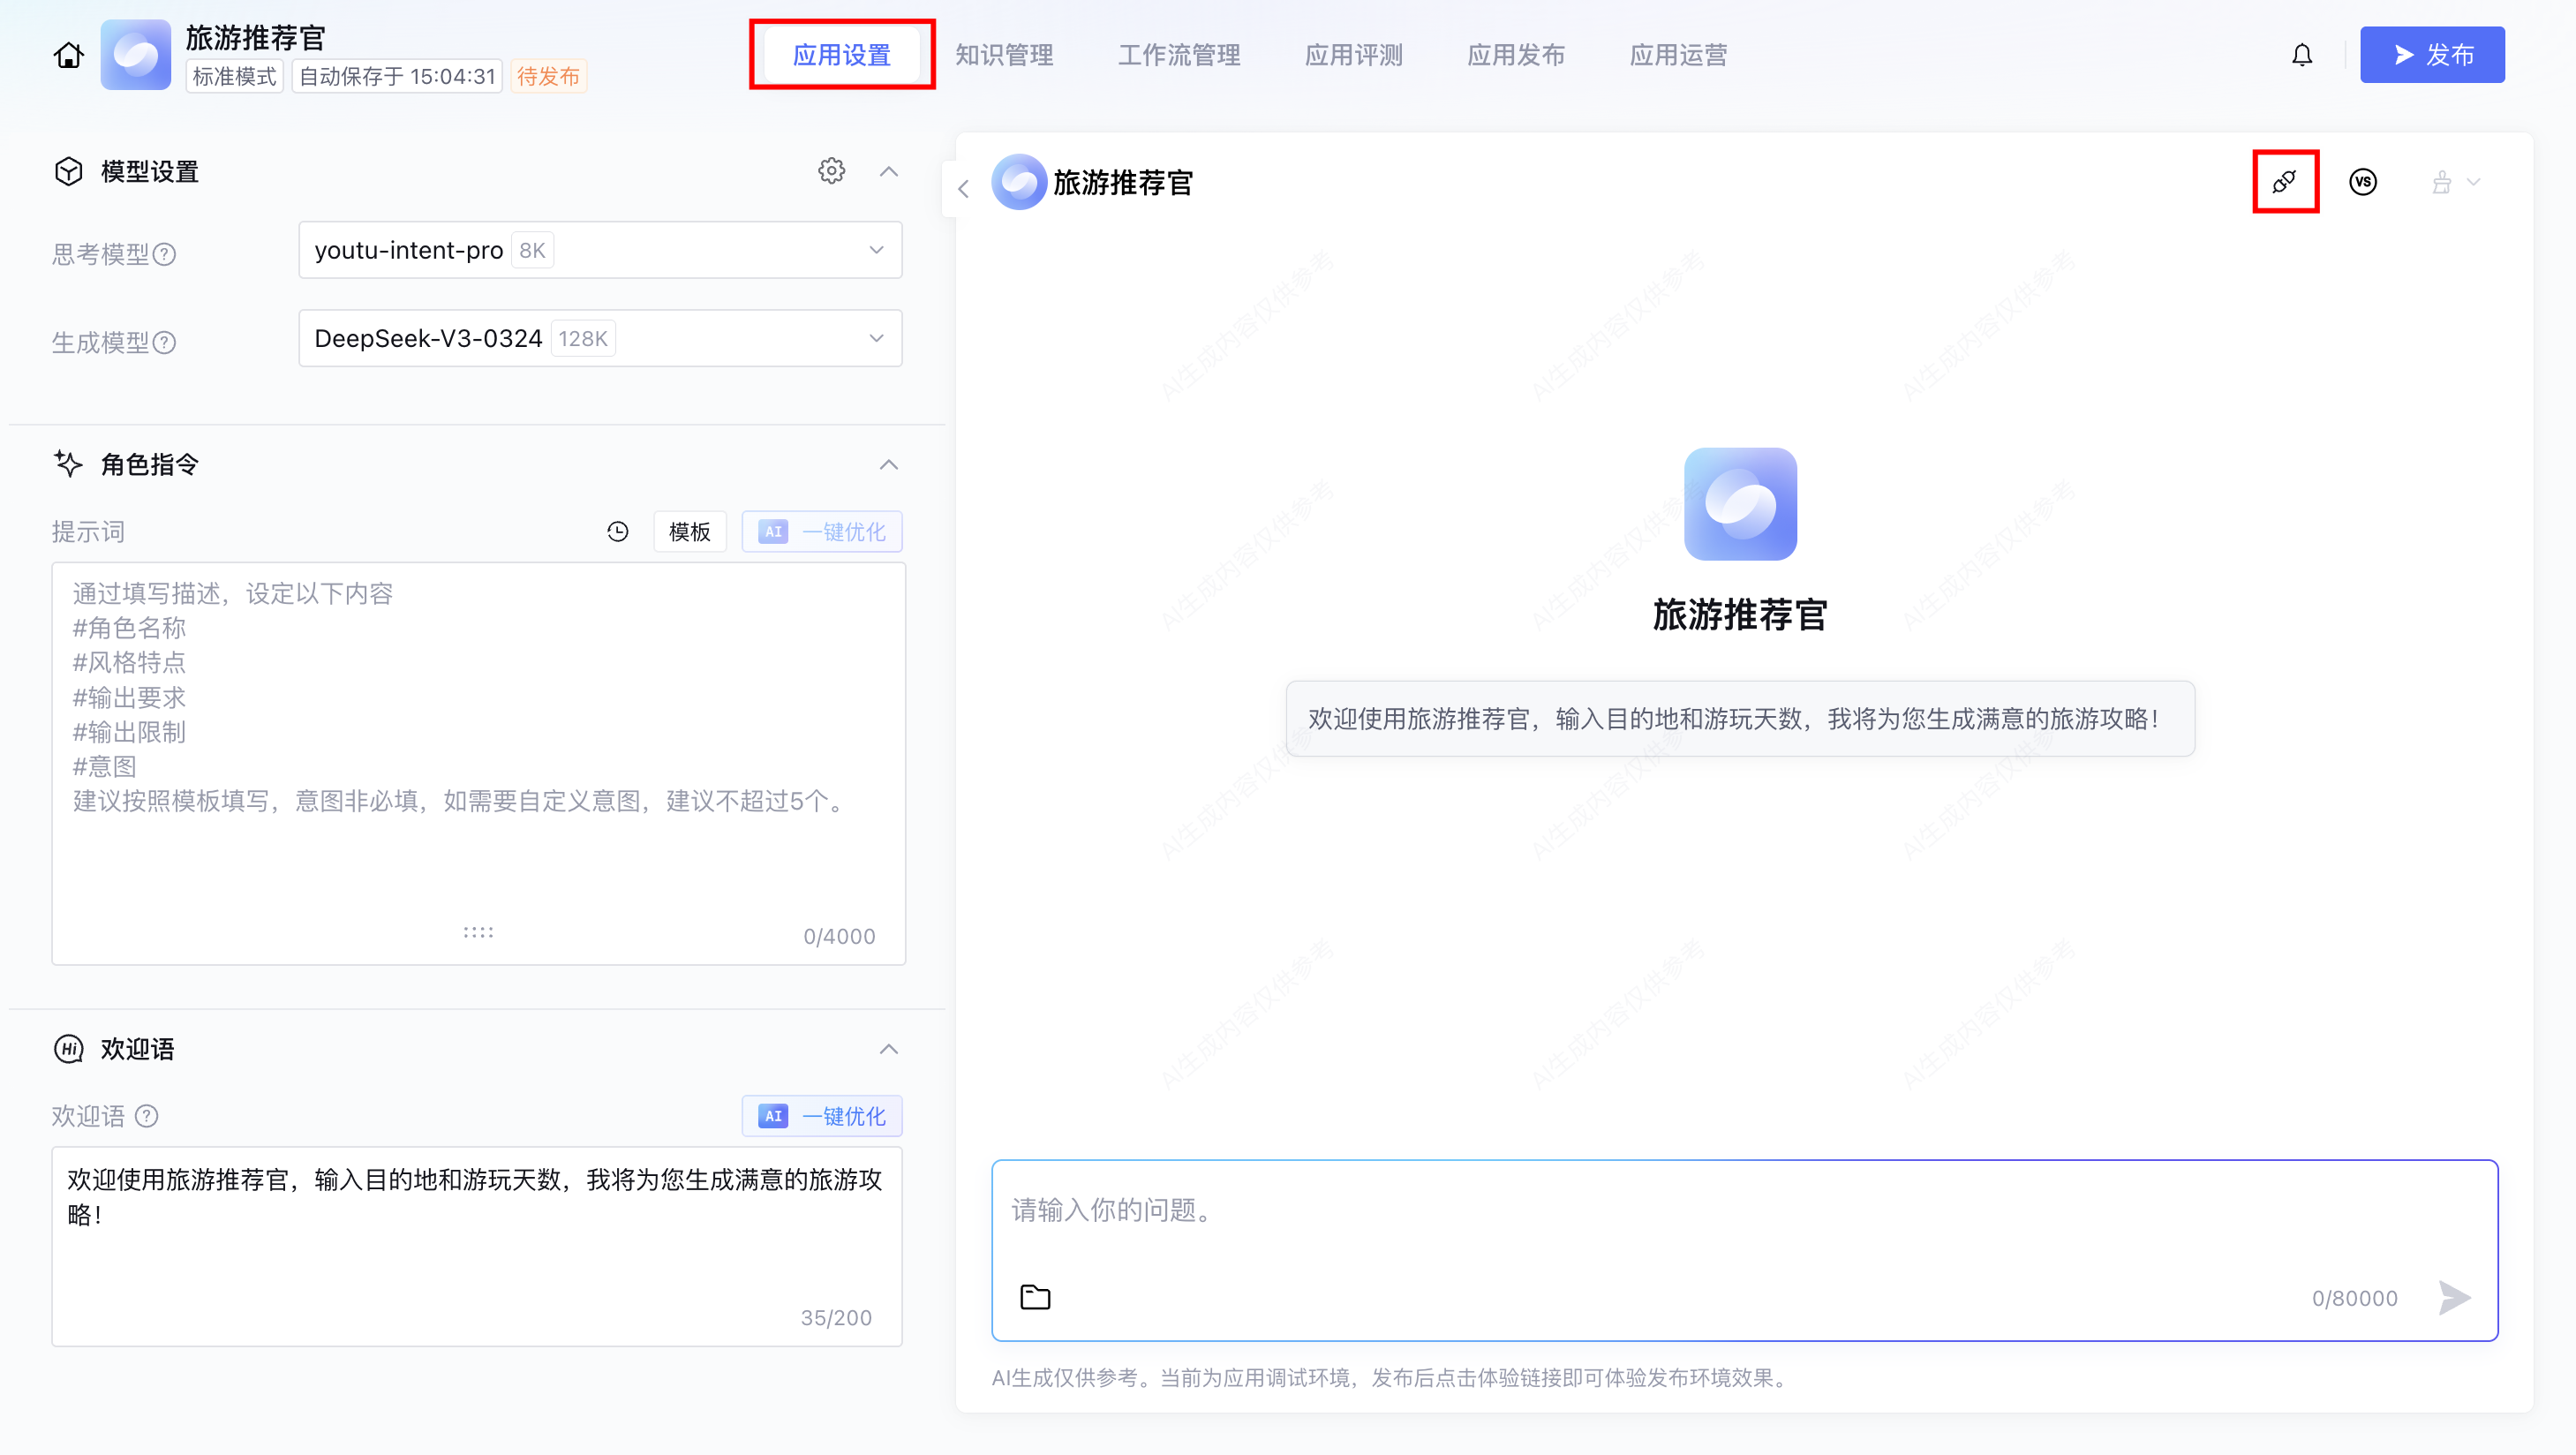Click help icon beside 生成模型
2576x1455 pixels.
click(x=165, y=343)
